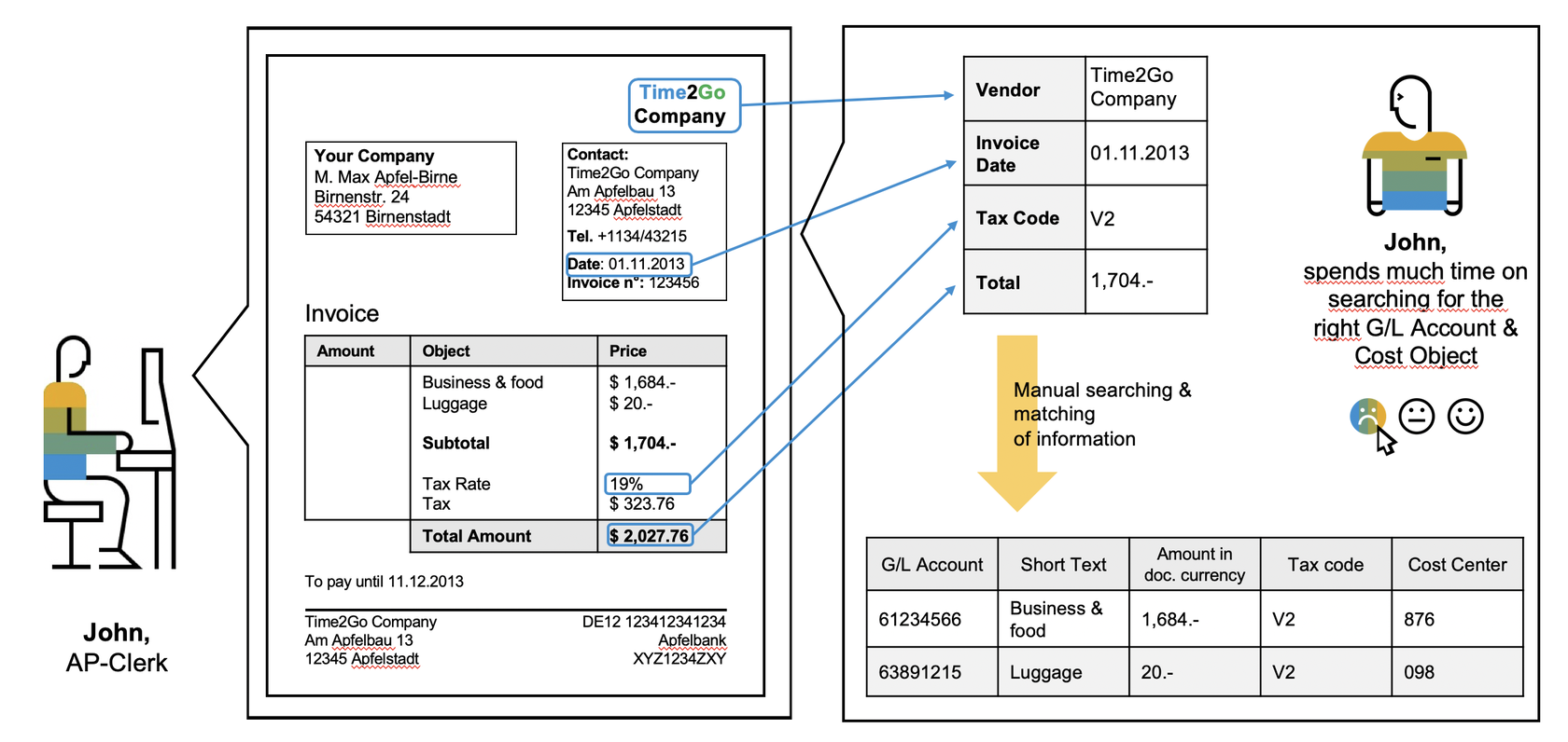This screenshot has height=742, width=1568.
Task: Click the Short Text column header
Action: click(1064, 564)
